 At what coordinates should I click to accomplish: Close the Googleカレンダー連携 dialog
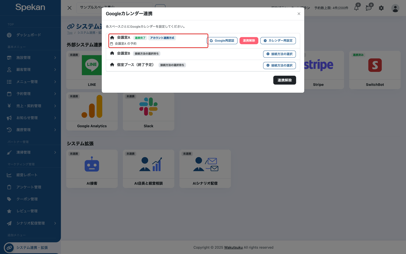click(299, 14)
